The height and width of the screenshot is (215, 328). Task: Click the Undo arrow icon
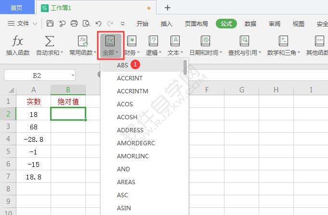pyautogui.click(x=98, y=24)
